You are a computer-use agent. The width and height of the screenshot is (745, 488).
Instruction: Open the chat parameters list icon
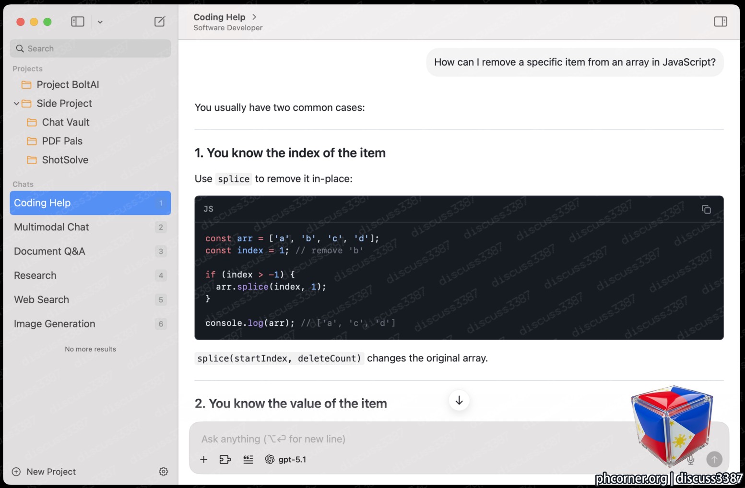click(248, 460)
